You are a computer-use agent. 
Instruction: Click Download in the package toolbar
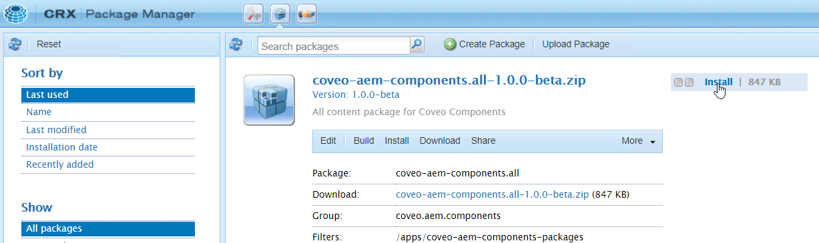tap(440, 140)
